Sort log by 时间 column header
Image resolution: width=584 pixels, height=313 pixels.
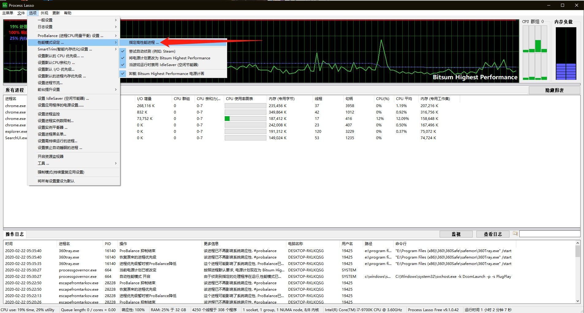pyautogui.click(x=30, y=244)
